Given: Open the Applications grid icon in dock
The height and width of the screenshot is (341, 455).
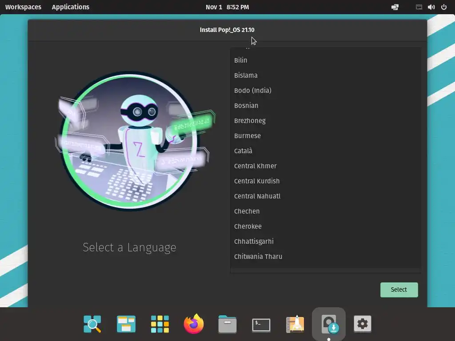Looking at the screenshot, I should pyautogui.click(x=160, y=324).
